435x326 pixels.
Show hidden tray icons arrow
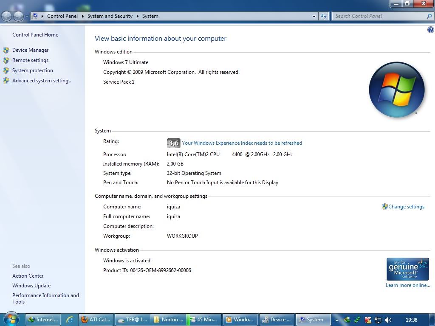click(x=337, y=320)
